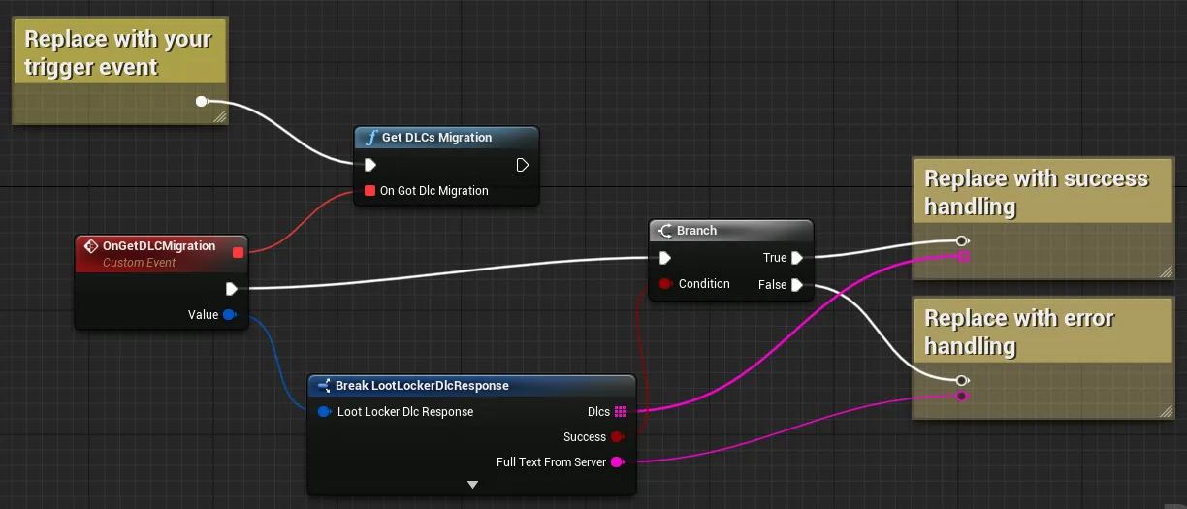The width and height of the screenshot is (1187, 509).
Task: Click the Get DLCs Migration input exec pin
Action: [x=369, y=165]
